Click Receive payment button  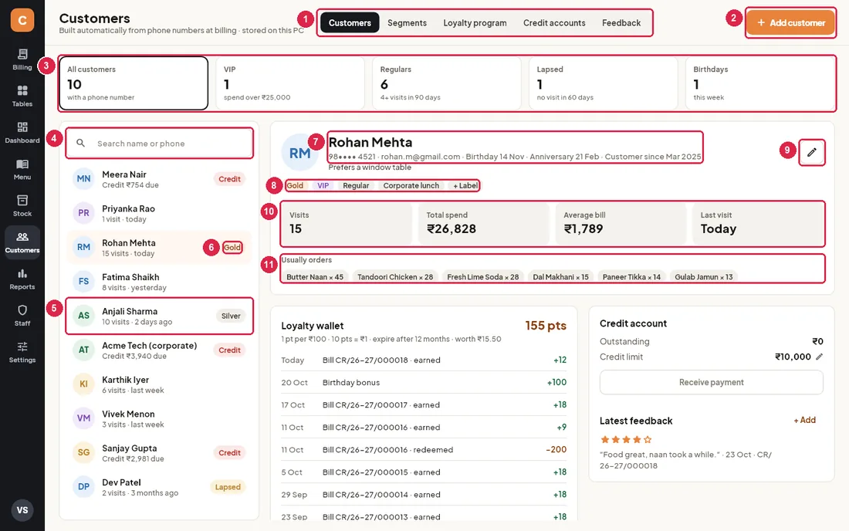click(712, 382)
